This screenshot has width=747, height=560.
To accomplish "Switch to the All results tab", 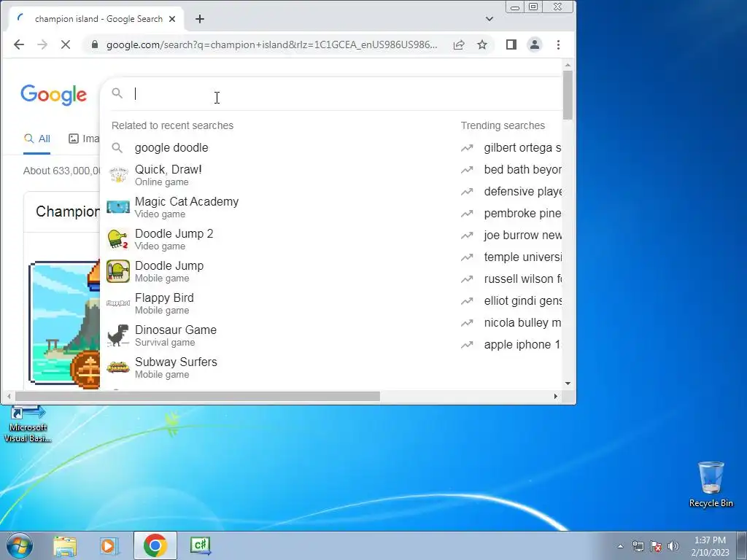I will (x=37, y=139).
